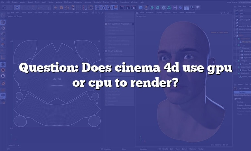Open the Field objects icon

tap(175, 7)
